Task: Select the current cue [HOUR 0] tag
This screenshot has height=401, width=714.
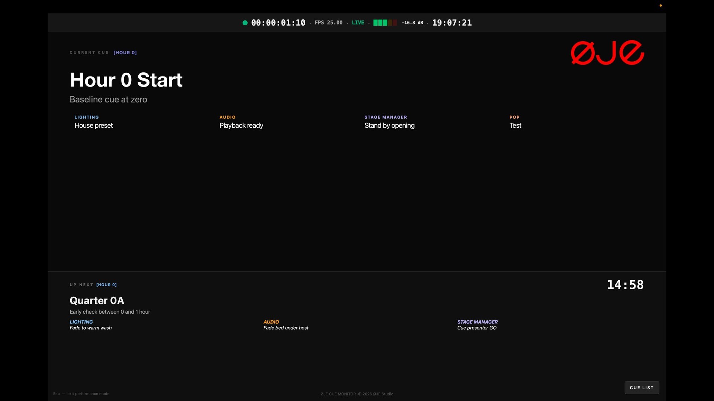Action: click(125, 53)
